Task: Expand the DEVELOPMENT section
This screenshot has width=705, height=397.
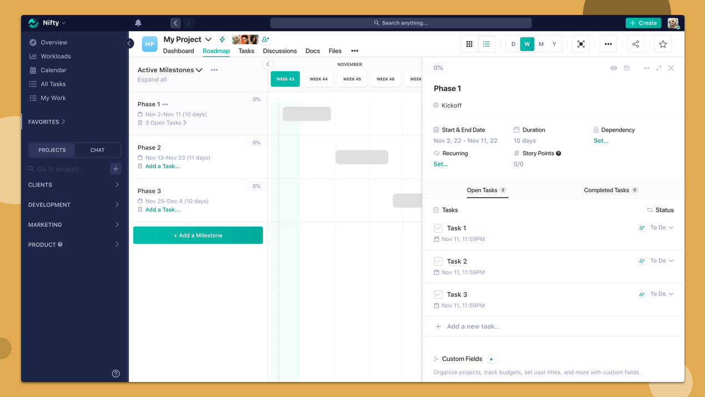Action: coord(73,204)
